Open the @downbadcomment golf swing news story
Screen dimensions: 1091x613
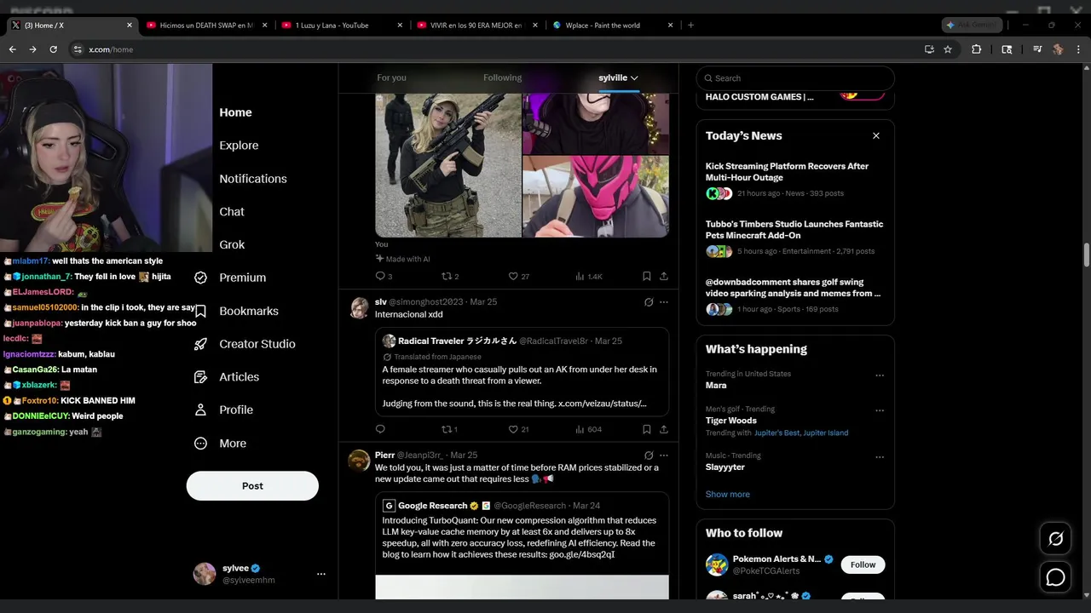(793, 288)
